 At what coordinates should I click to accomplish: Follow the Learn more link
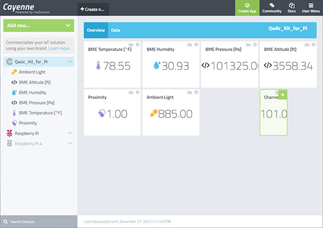pos(59,48)
